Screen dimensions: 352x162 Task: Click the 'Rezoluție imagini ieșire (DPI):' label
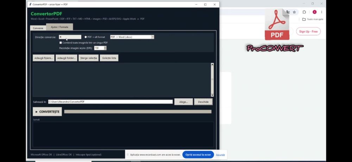tap(76, 48)
